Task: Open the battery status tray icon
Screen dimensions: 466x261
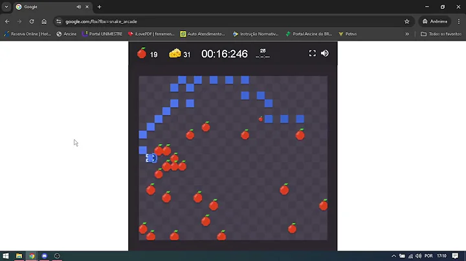Action: [x=402, y=256]
